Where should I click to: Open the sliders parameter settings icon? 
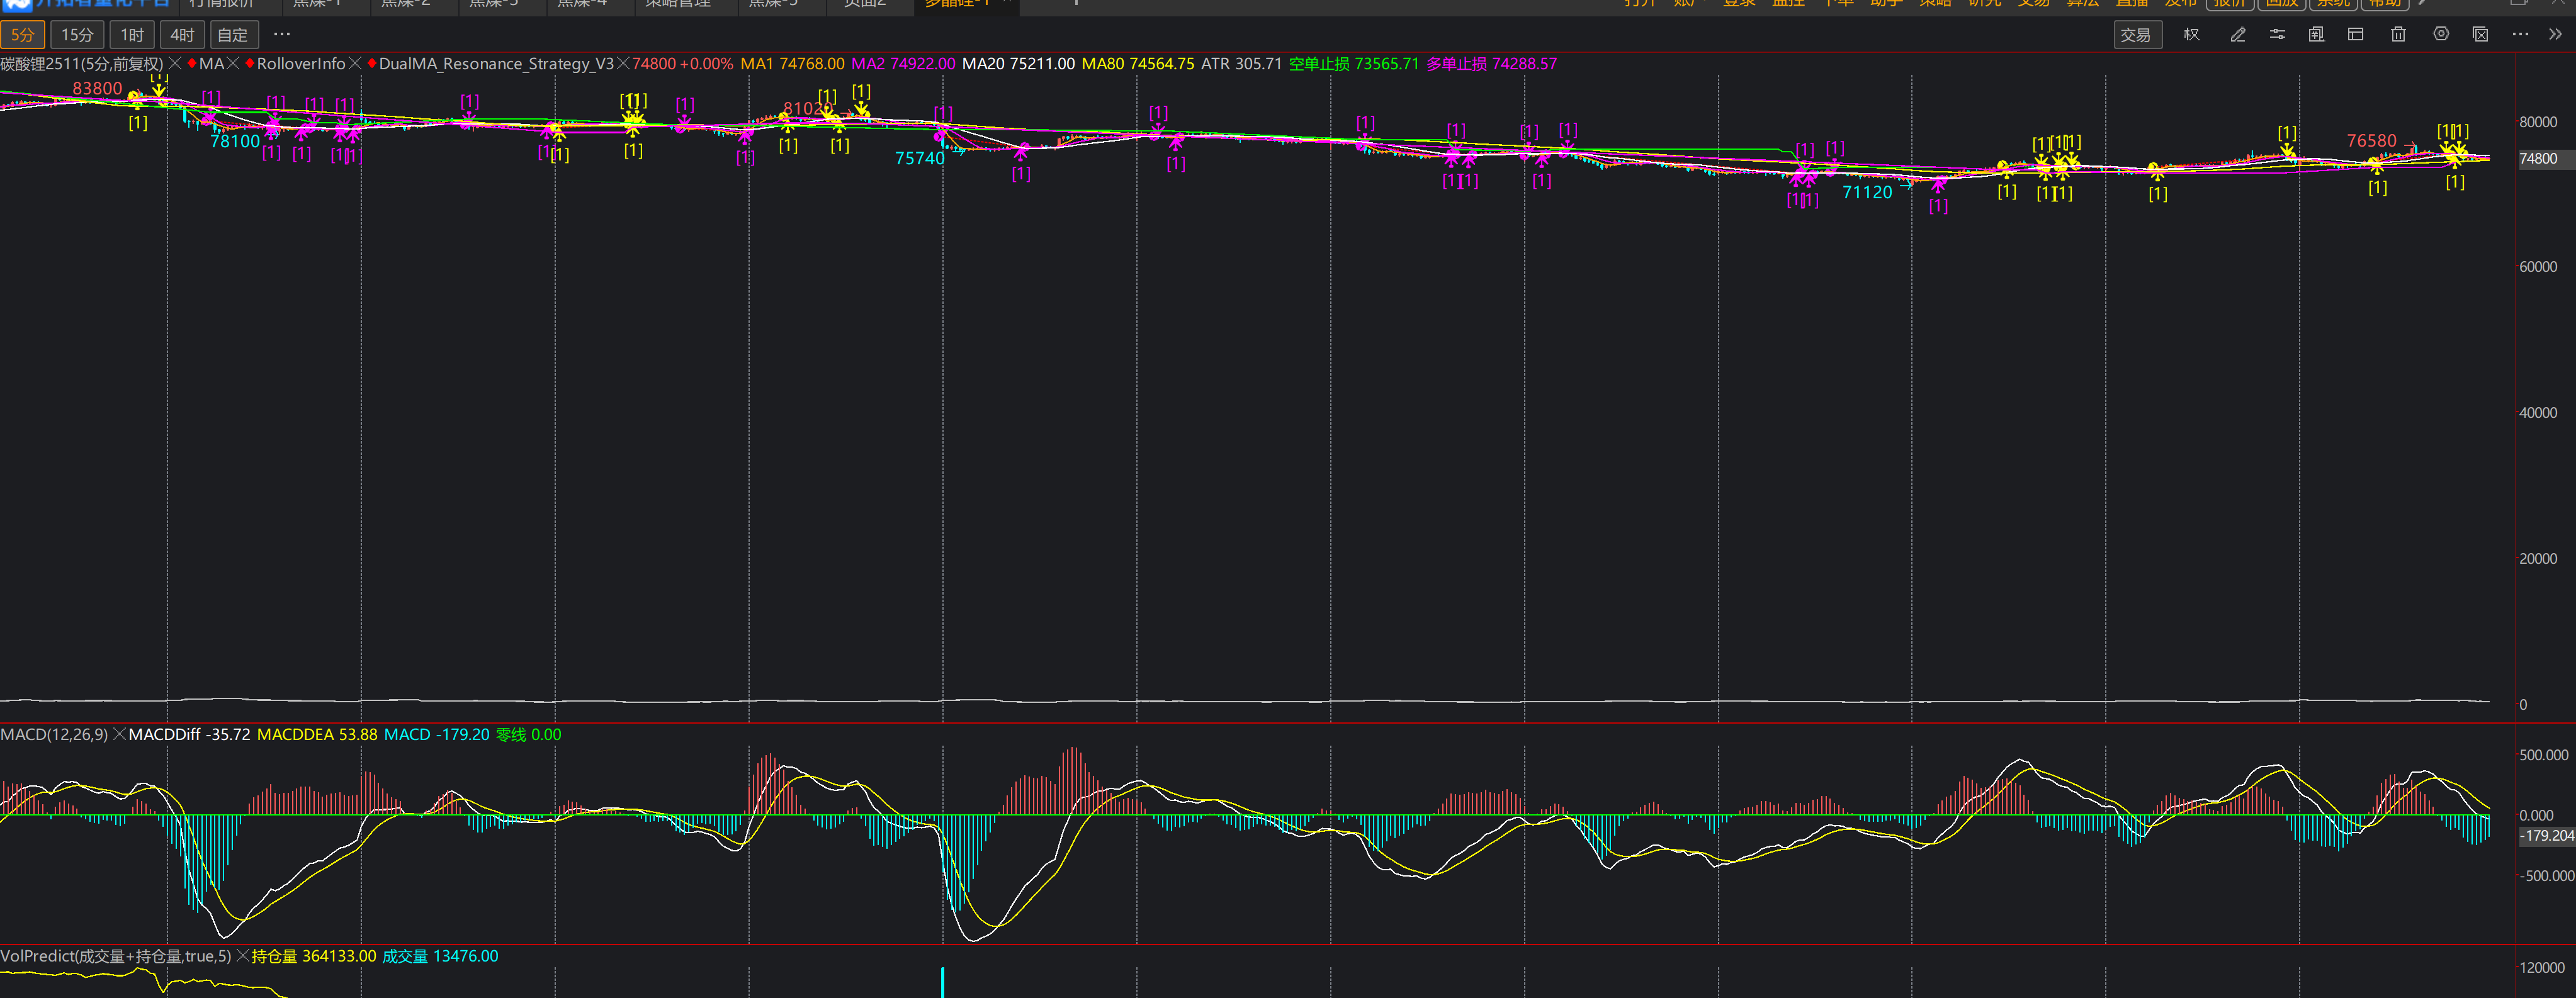(x=2277, y=34)
